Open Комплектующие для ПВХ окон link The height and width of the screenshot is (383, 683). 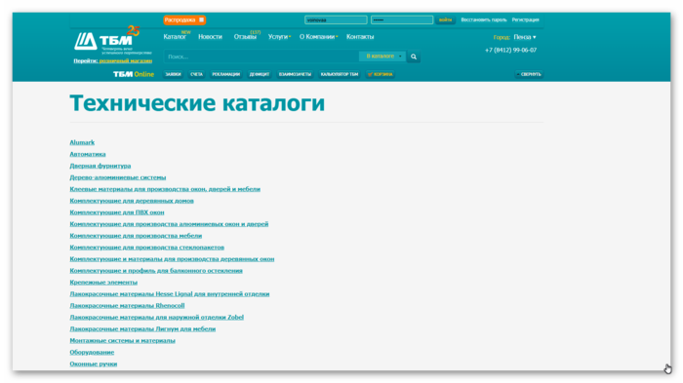coord(117,212)
